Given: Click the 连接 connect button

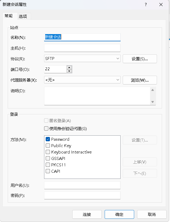Looking at the screenshot, I should 87,214.
